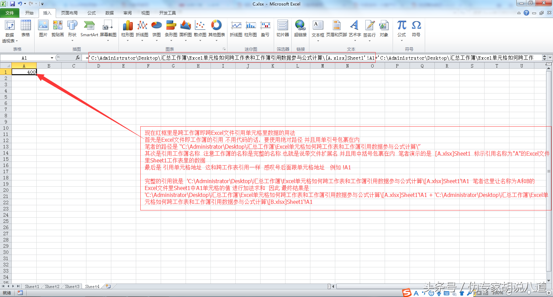
Task: Open Clip Art (剪贴画)
Action: pos(58,29)
